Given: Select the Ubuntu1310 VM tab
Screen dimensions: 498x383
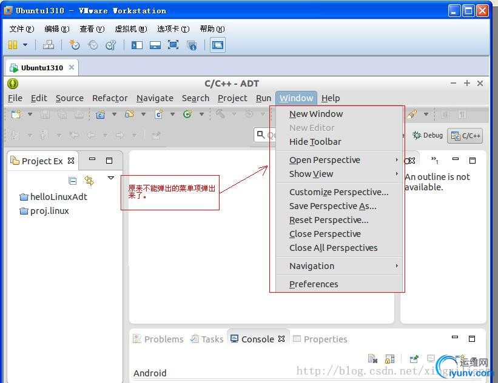Looking at the screenshot, I should click(42, 68).
